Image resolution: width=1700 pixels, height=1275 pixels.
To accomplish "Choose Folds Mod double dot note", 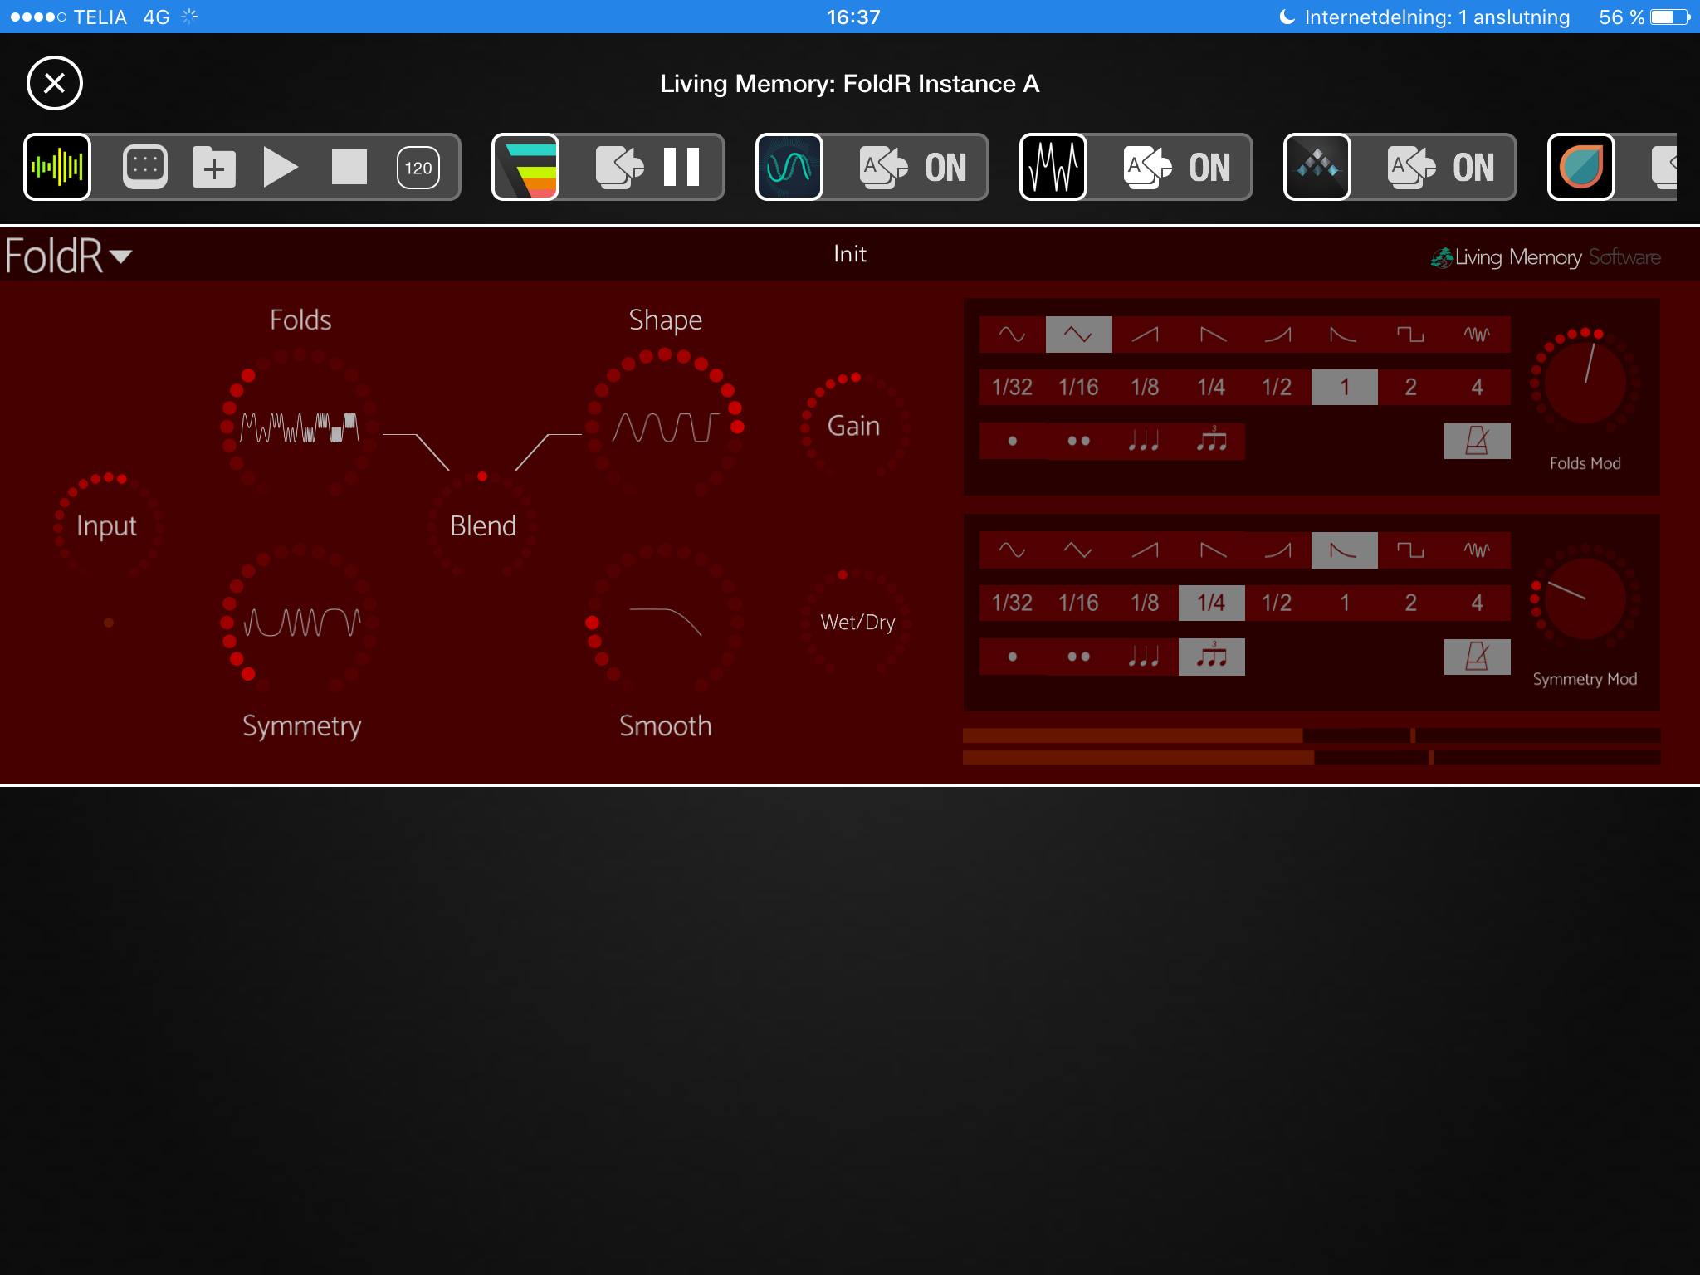I will point(1079,441).
